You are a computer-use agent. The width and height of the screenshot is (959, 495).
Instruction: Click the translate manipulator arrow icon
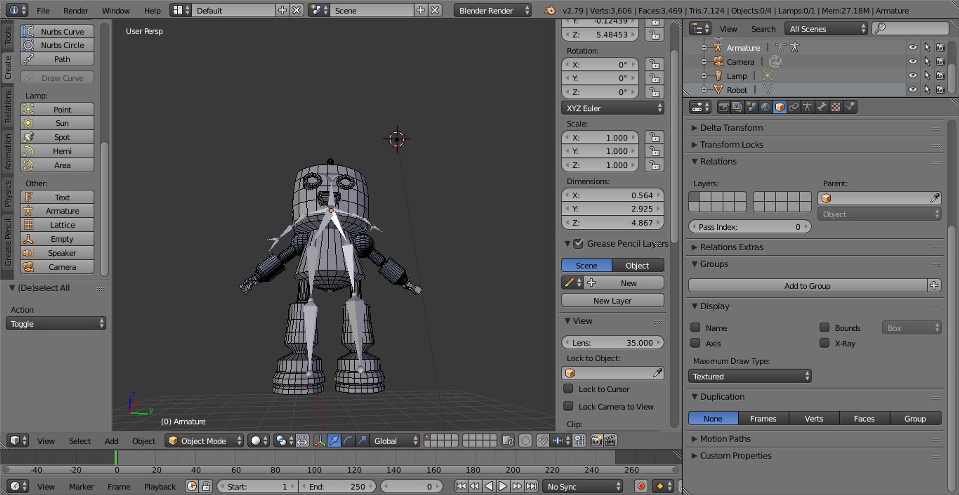pyautogui.click(x=334, y=441)
